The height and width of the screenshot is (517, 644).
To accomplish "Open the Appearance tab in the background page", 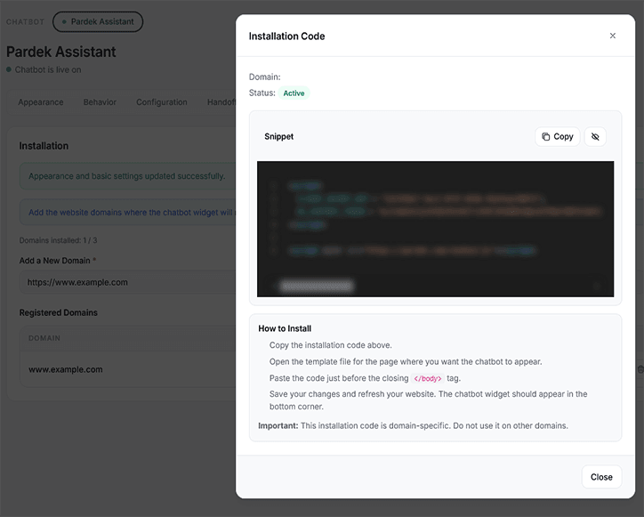I will (x=41, y=102).
